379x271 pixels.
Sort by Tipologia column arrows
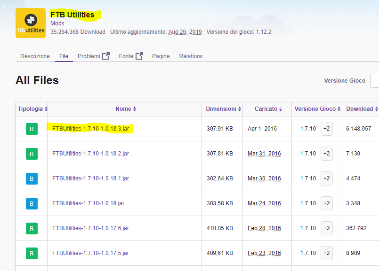[46, 109]
